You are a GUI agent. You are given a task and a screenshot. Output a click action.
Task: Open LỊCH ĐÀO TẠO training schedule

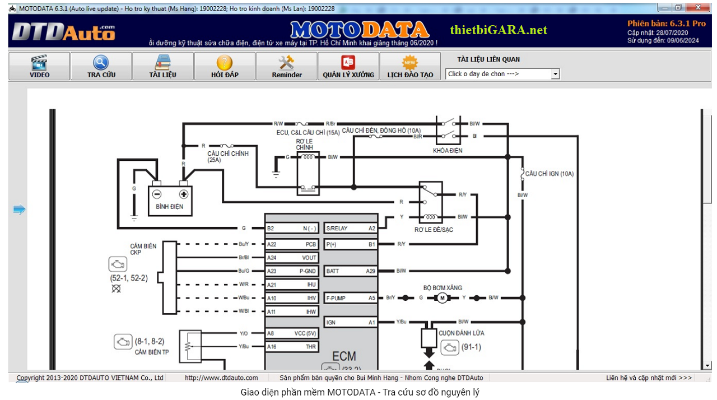click(410, 63)
